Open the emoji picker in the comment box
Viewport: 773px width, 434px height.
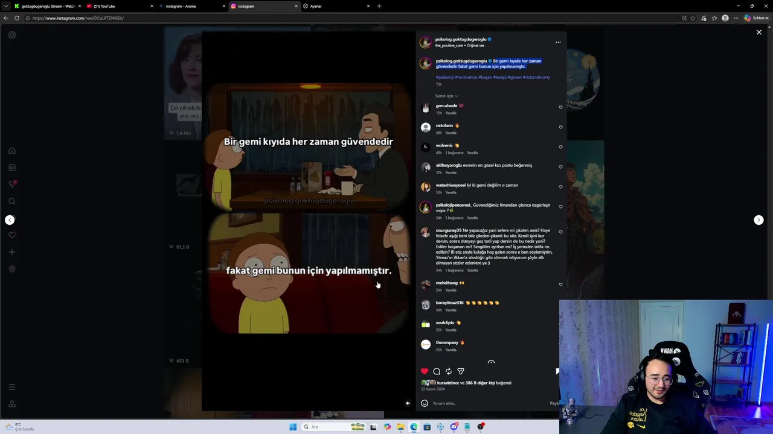point(425,403)
